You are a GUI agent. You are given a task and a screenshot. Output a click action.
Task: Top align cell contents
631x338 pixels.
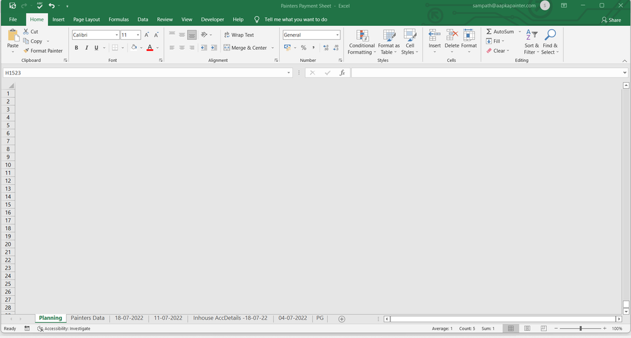172,35
